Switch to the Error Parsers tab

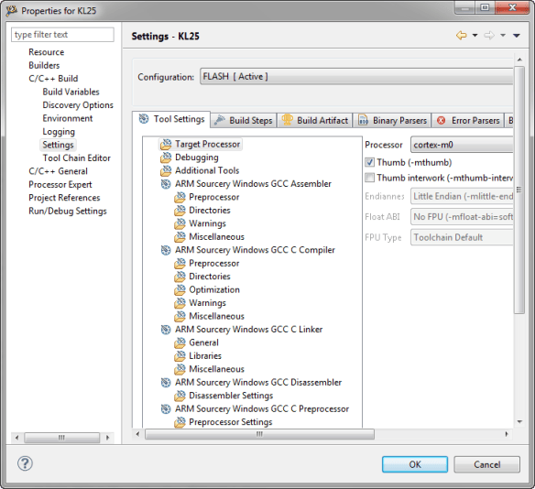(x=468, y=121)
